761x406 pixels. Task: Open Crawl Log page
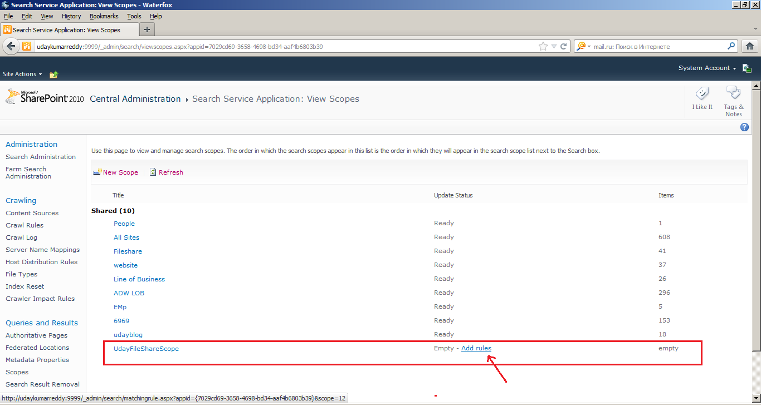click(21, 237)
